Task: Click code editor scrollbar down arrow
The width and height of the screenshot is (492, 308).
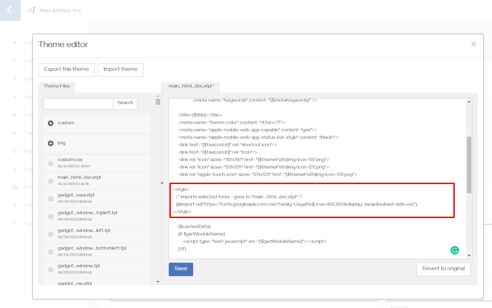Action: point(469,256)
